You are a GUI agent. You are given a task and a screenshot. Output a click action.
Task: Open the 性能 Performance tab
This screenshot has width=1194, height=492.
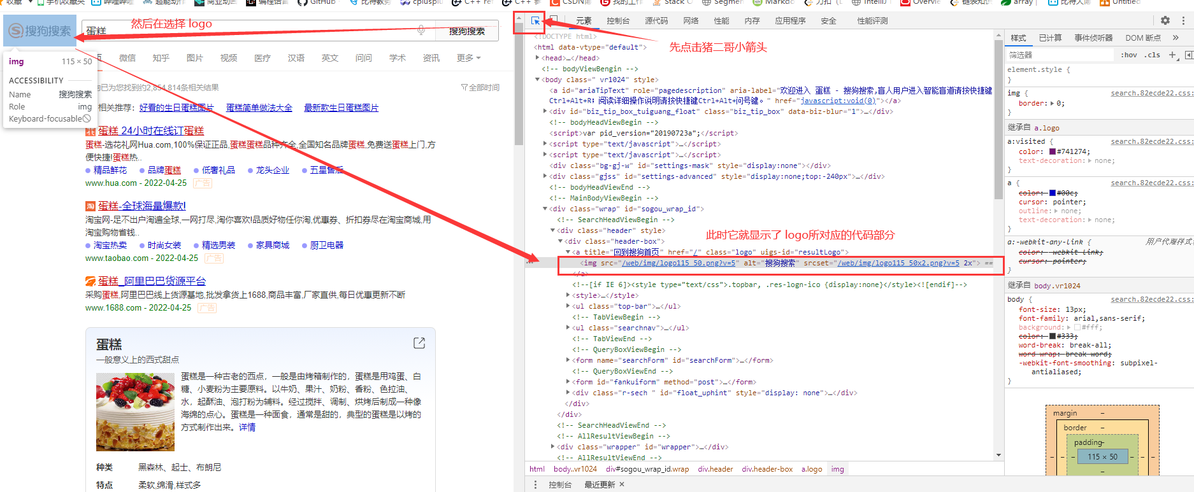point(721,21)
